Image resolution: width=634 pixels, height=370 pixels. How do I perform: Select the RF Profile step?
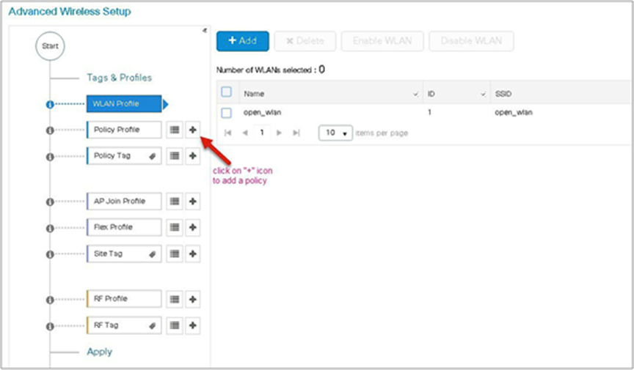click(124, 299)
